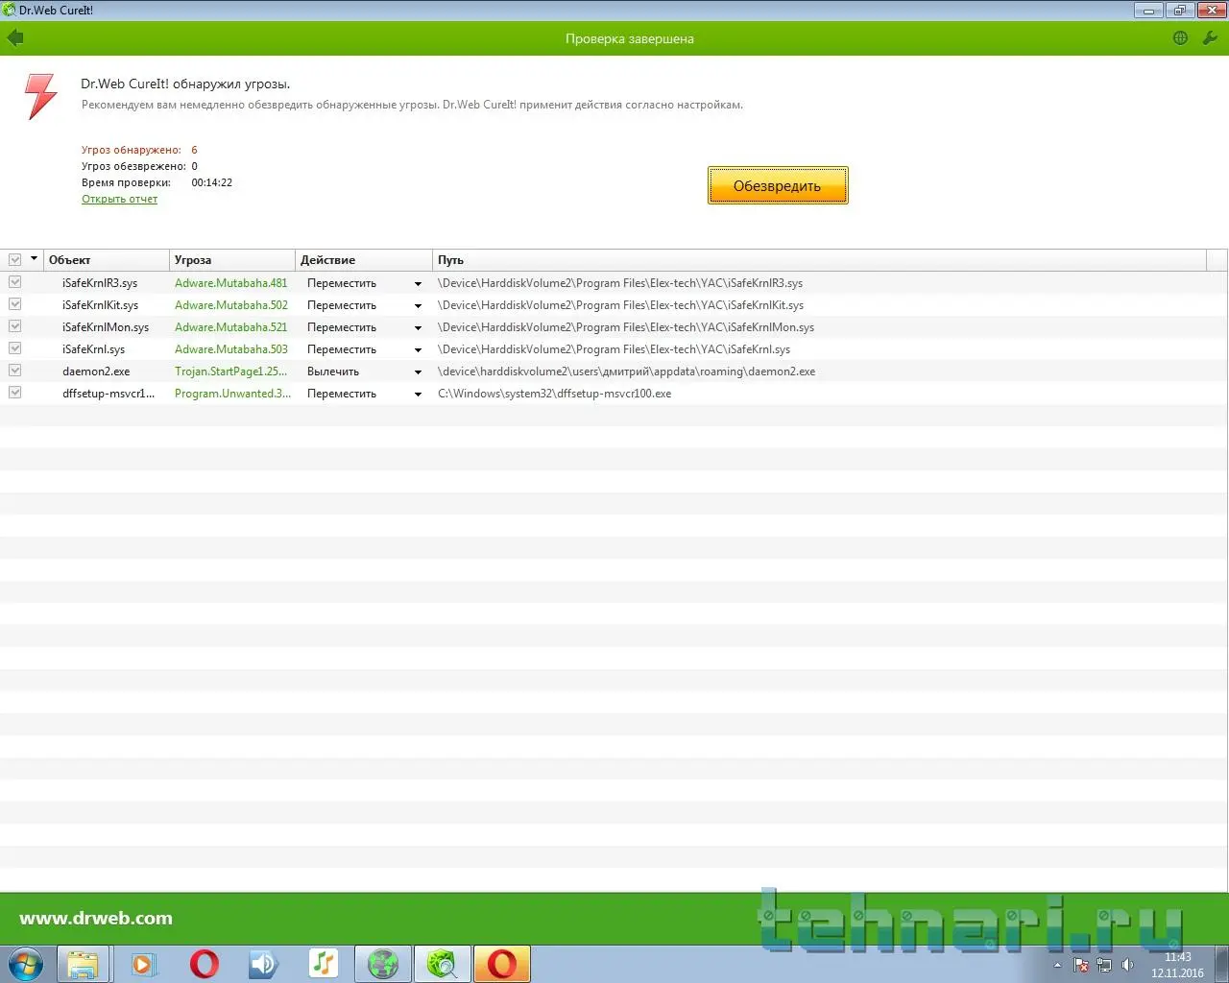The width and height of the screenshot is (1229, 983).
Task: Uncheck the dffsetup-msvcr100 checkbox
Action: [15, 393]
